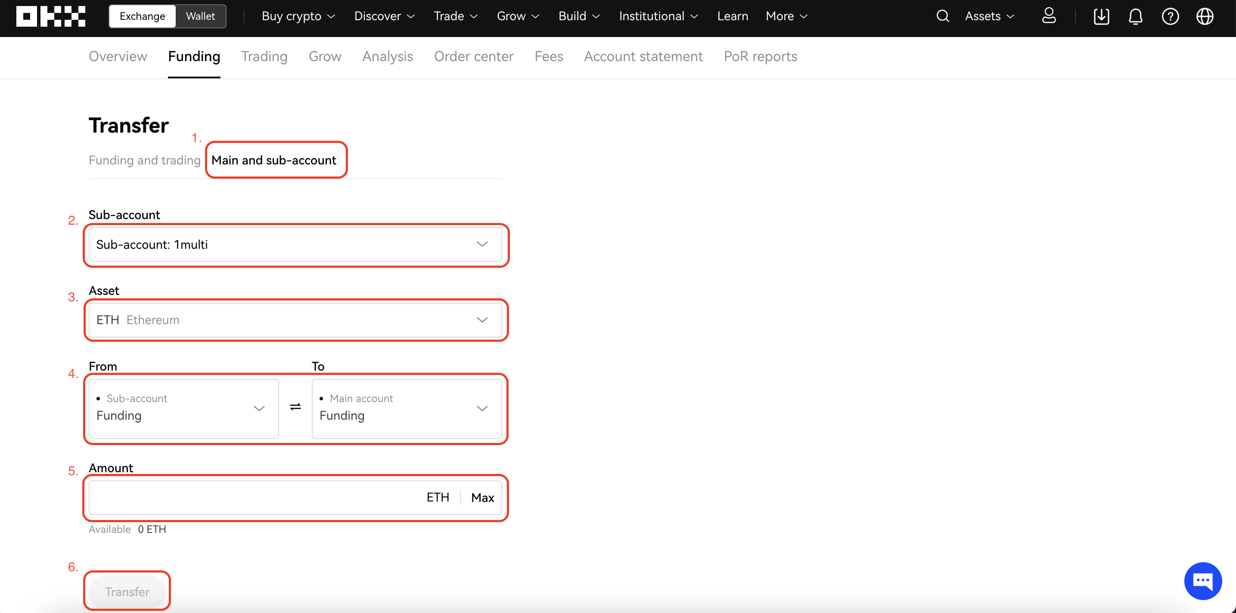Image resolution: width=1236 pixels, height=613 pixels.
Task: Open the To Main account Funding dropdown
Action: point(407,409)
